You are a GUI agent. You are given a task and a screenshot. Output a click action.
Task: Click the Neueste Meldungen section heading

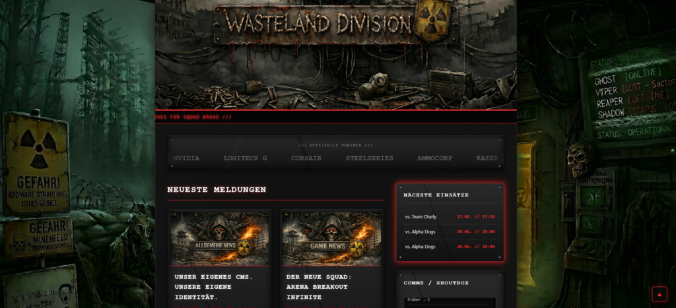pyautogui.click(x=217, y=189)
